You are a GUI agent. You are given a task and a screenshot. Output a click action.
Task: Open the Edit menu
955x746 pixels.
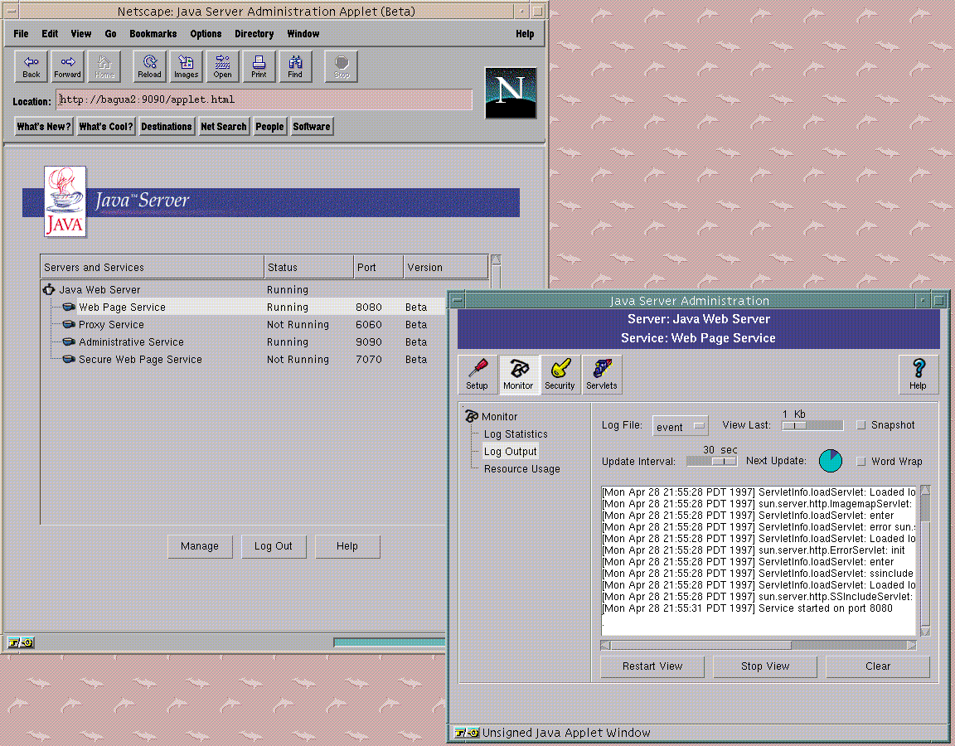click(50, 34)
